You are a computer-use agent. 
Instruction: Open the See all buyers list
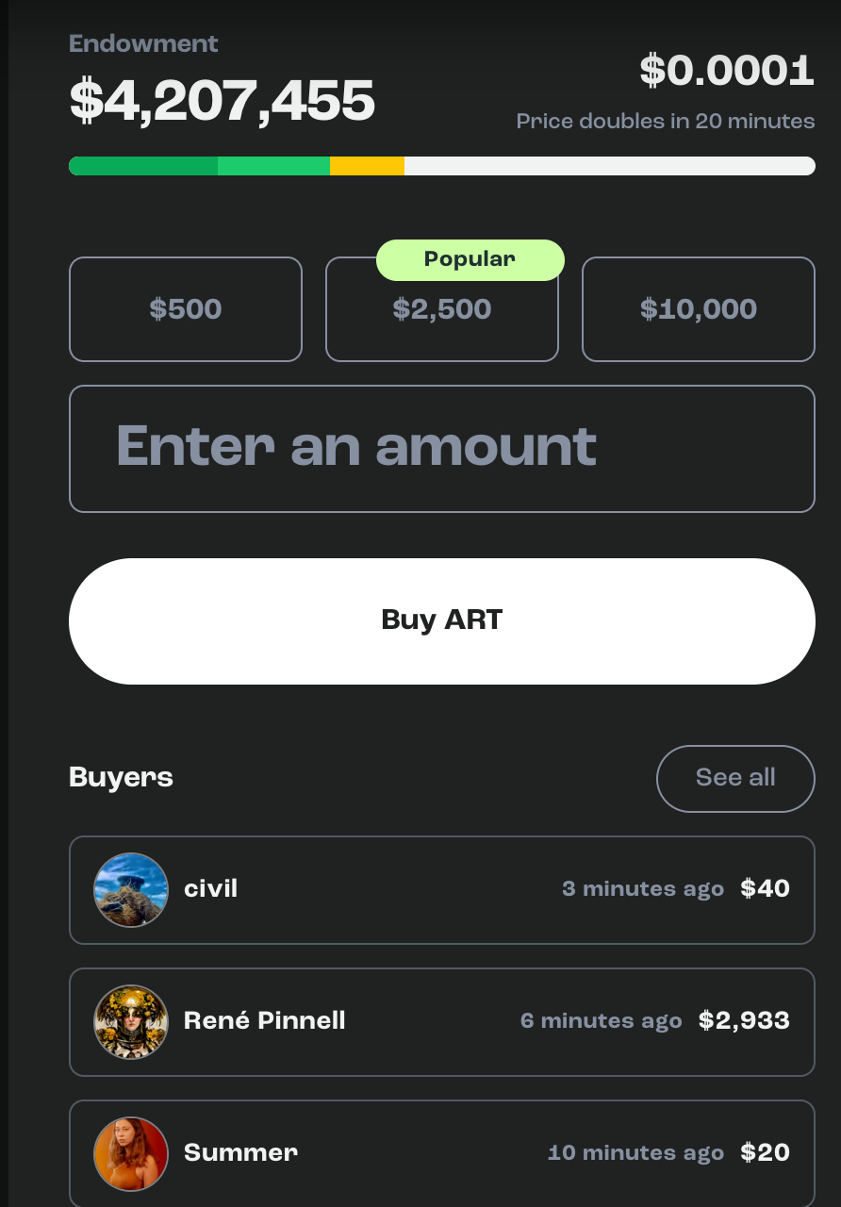click(735, 778)
